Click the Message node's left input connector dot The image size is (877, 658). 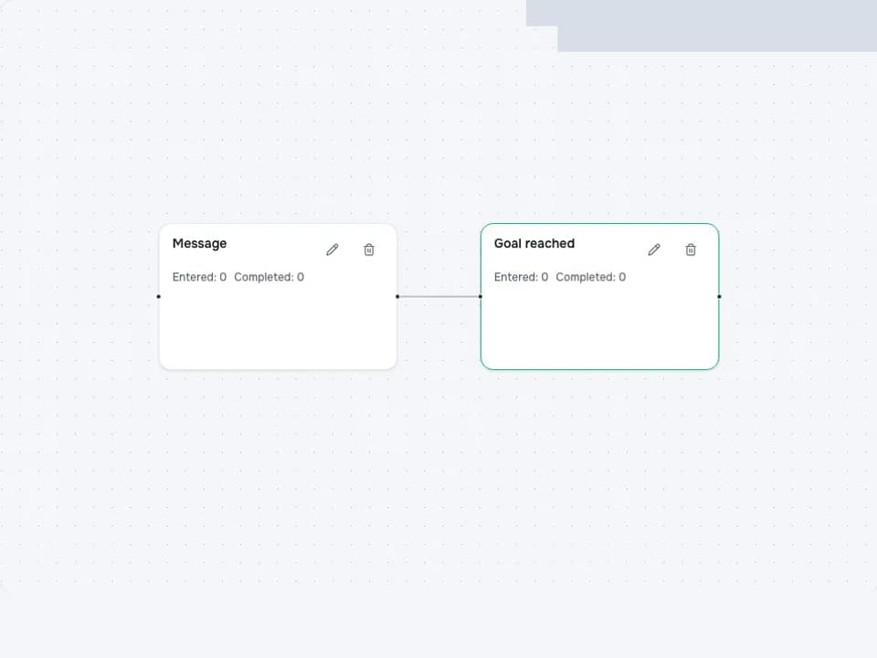pos(159,296)
